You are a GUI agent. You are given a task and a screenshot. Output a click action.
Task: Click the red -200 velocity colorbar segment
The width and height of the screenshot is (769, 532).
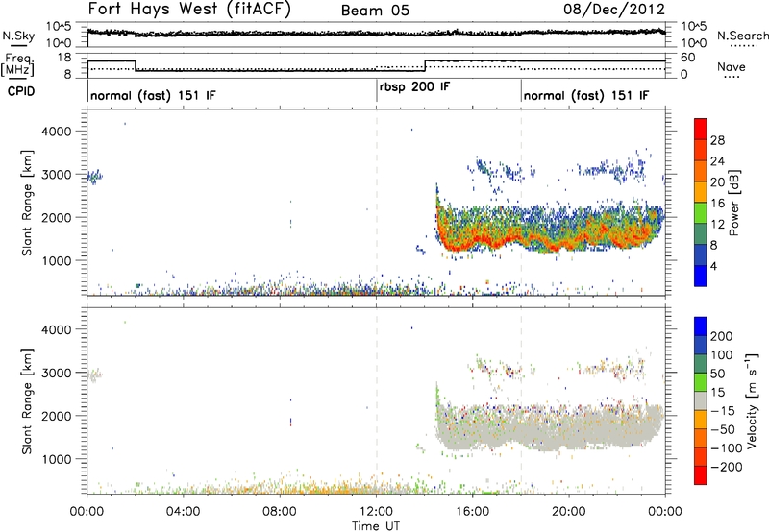click(x=701, y=475)
